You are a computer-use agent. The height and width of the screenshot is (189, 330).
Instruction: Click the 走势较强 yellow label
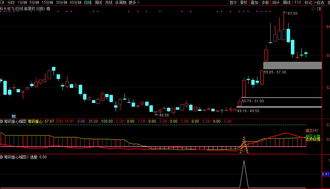point(313,140)
